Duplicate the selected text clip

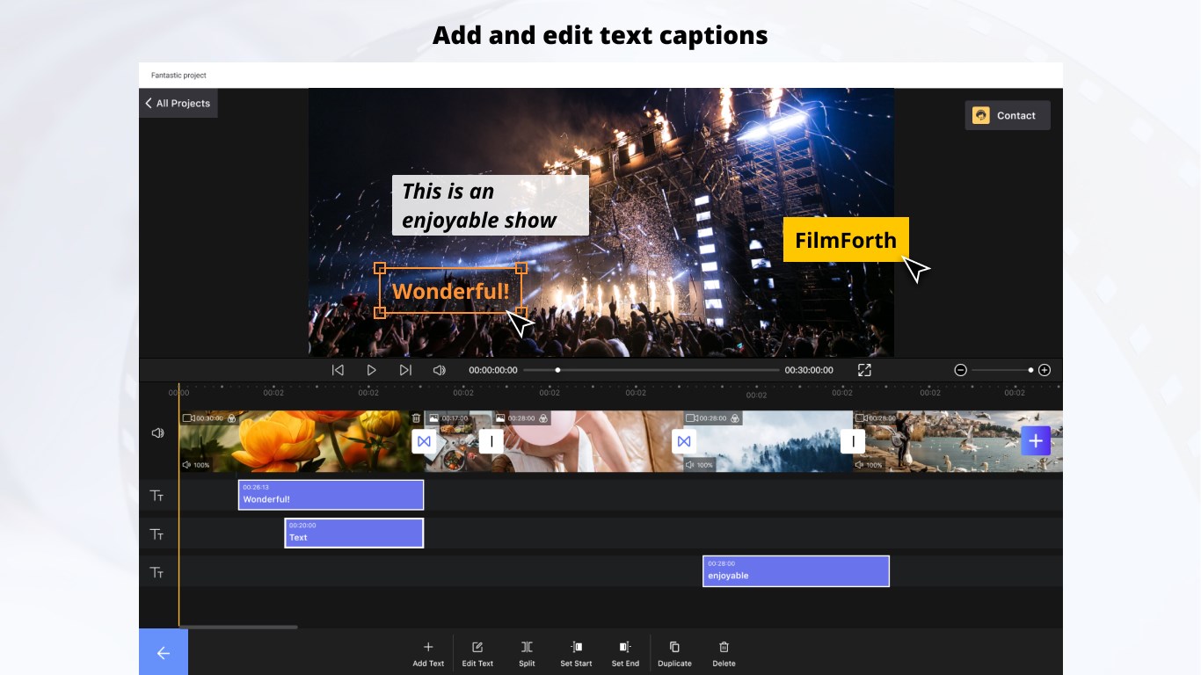click(x=674, y=653)
